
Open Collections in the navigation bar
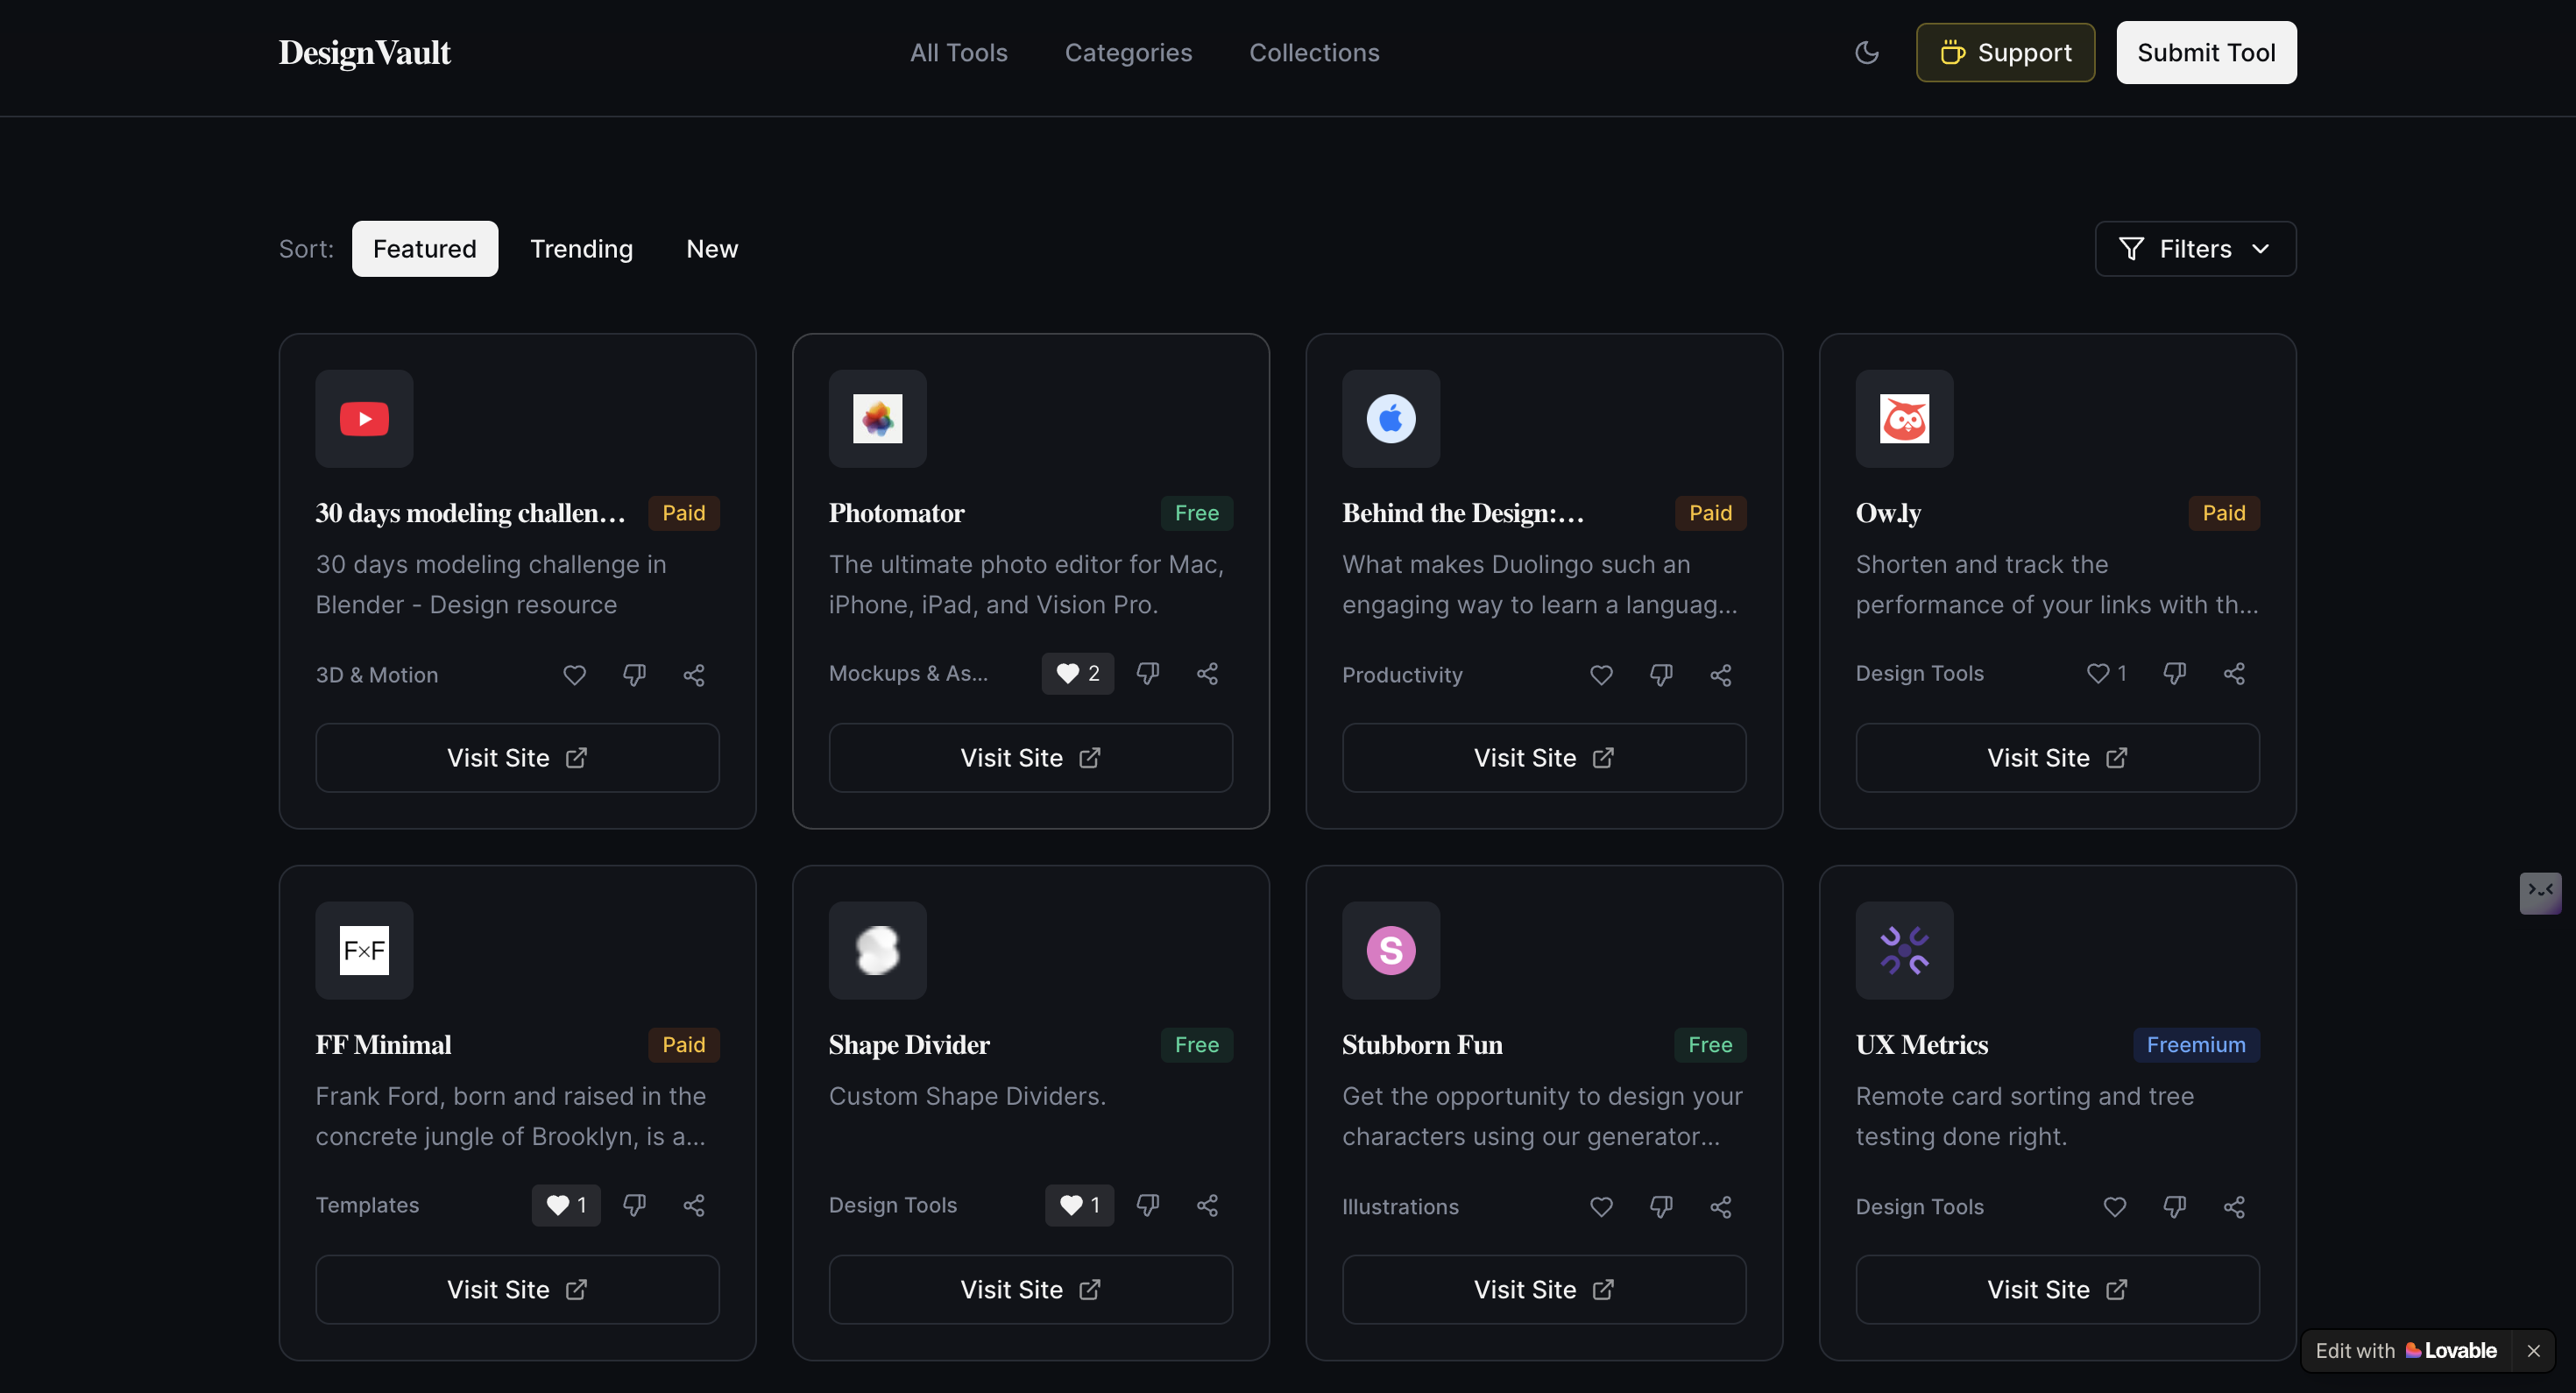pyautogui.click(x=1313, y=53)
